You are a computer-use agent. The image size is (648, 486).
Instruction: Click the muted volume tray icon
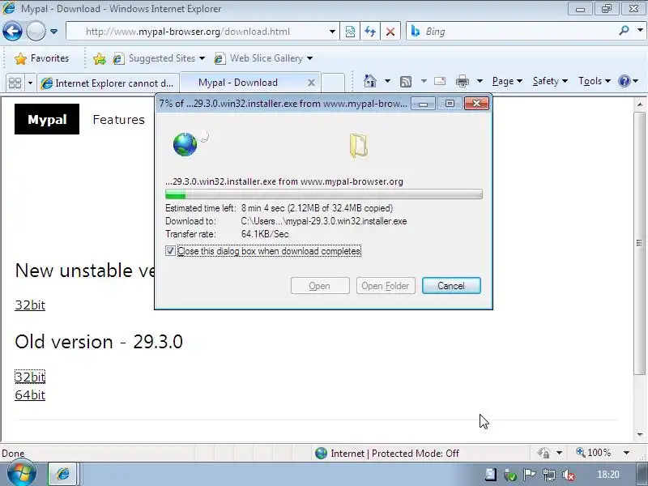point(569,475)
